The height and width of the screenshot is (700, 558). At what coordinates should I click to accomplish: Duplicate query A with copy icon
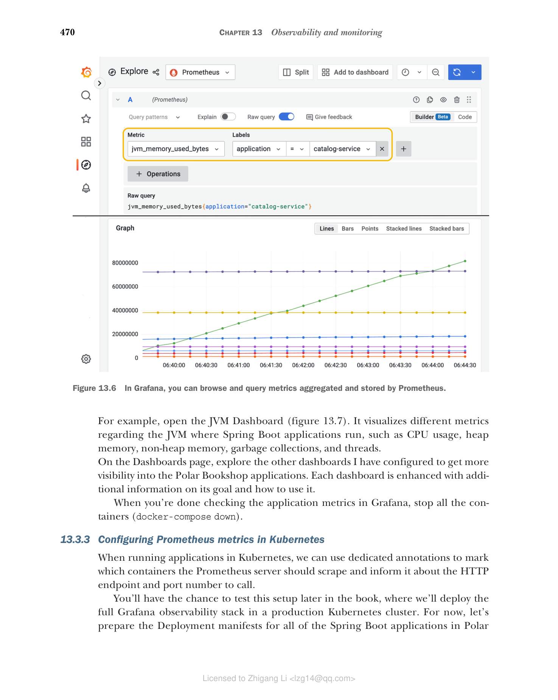tap(430, 100)
